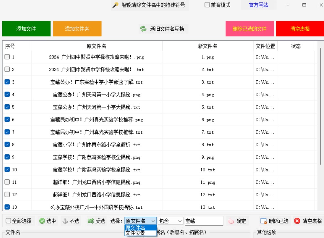
Task: Click the 状态 column header
Action: pos(296,46)
